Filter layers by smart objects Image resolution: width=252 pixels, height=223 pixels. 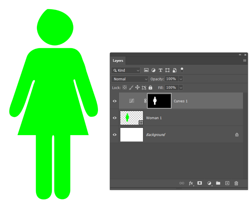[174, 70]
